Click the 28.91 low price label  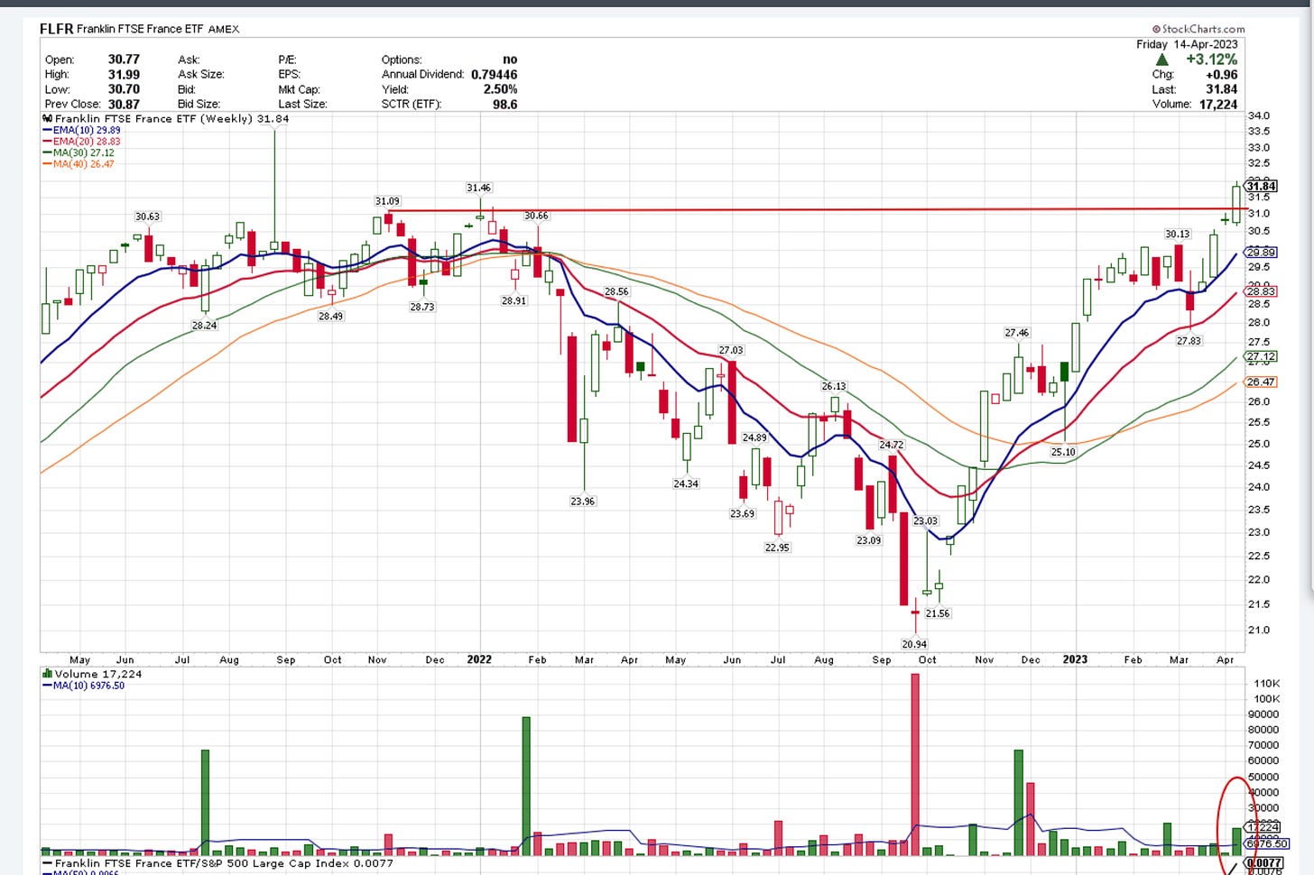514,300
